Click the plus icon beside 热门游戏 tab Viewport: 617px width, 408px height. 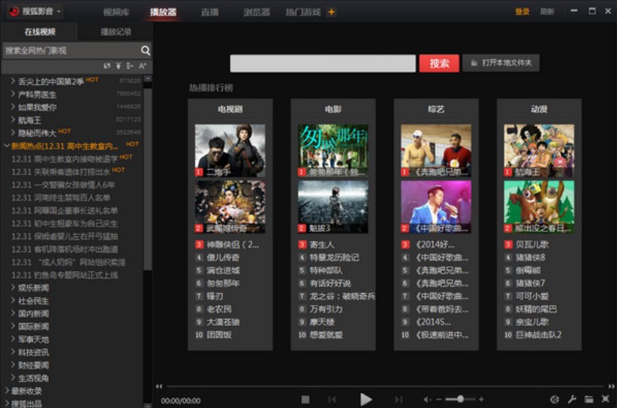(x=332, y=12)
